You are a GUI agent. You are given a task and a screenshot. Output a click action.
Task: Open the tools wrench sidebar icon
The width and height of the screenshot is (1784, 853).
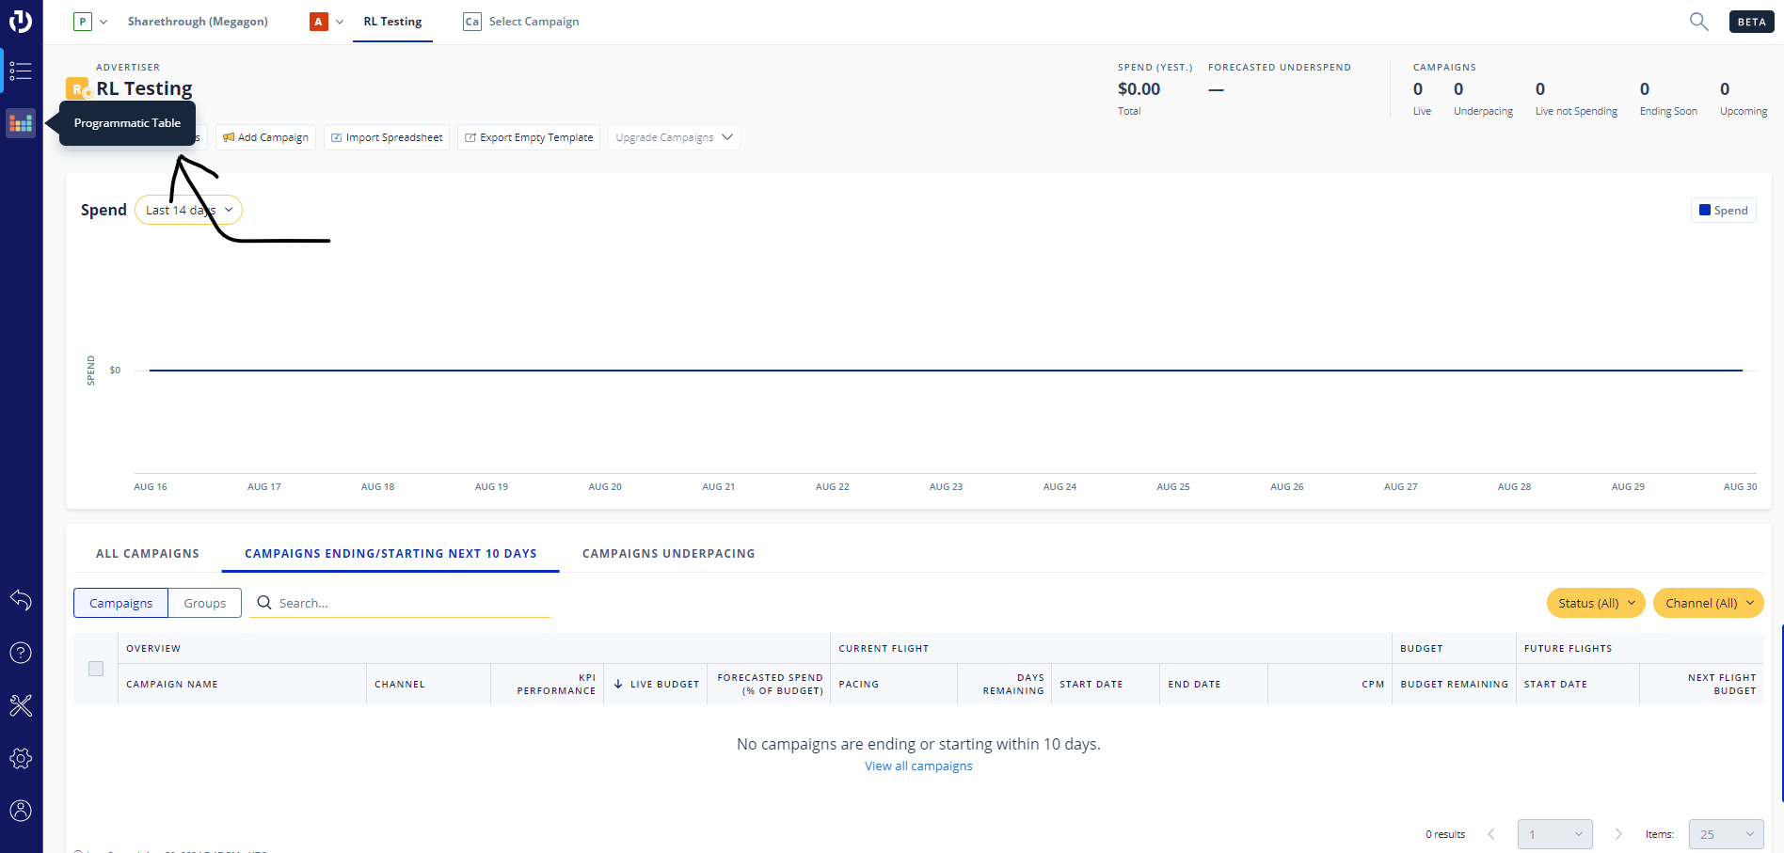(x=21, y=705)
